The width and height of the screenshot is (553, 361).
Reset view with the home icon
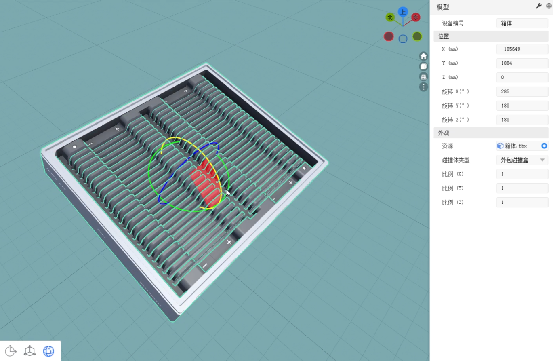tap(423, 56)
